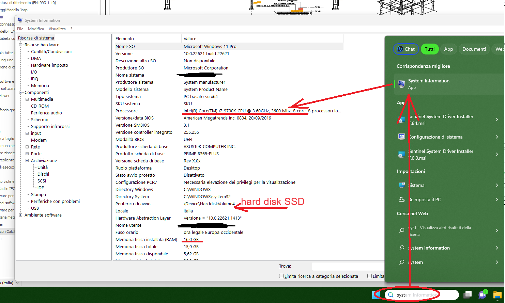Expand the Rete tree node
The height and width of the screenshot is (303, 505).
click(x=27, y=147)
